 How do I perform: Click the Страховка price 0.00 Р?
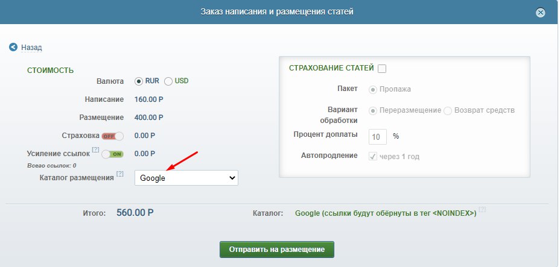tap(145, 136)
